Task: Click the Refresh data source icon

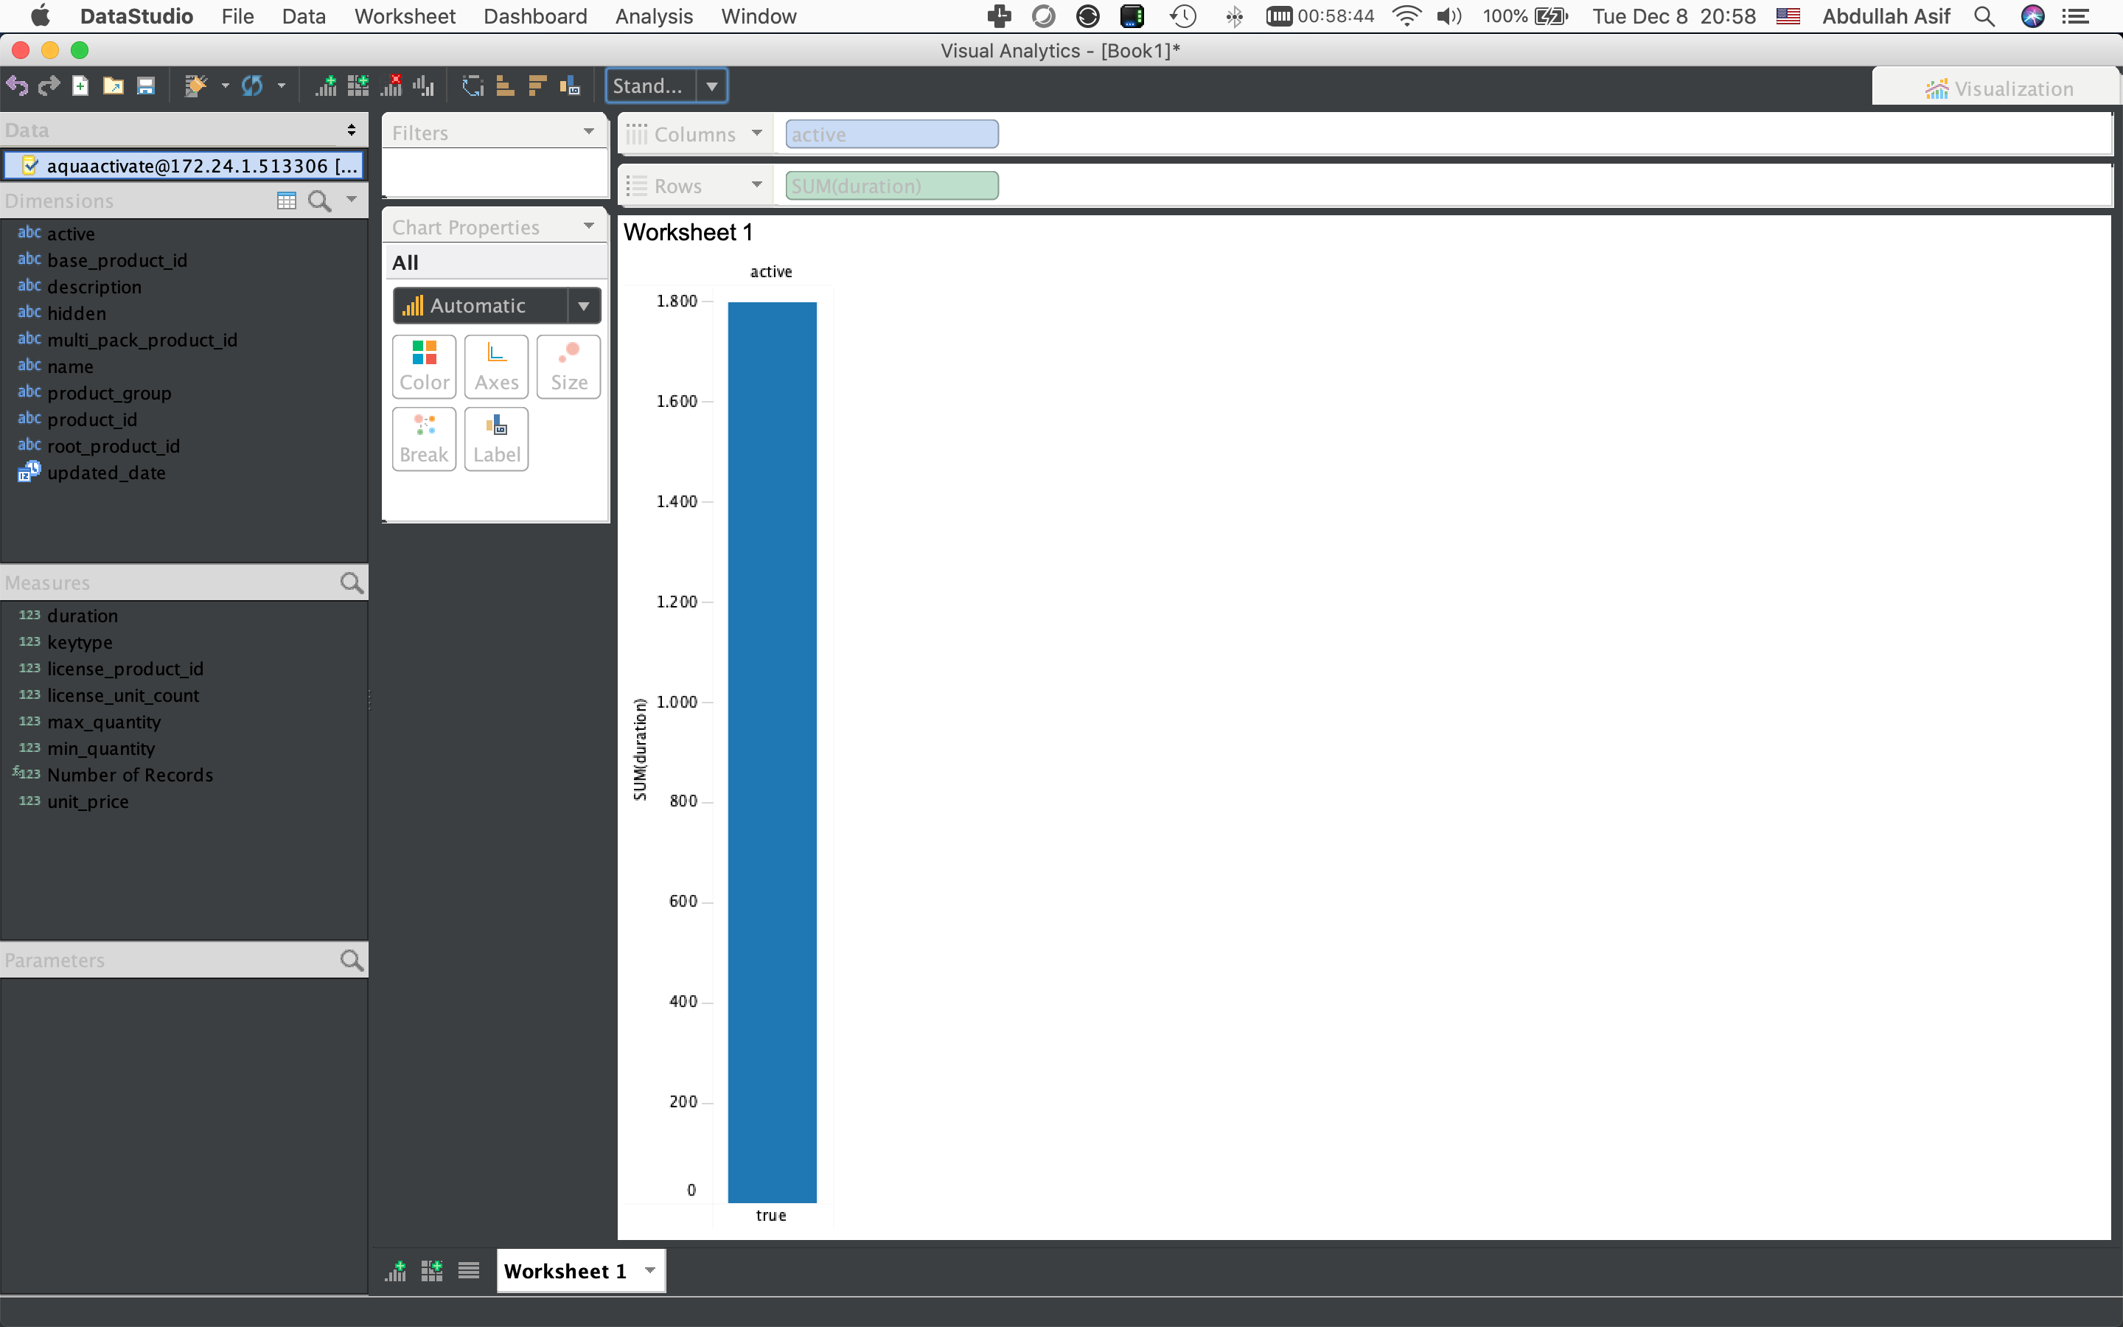Action: pyautogui.click(x=253, y=86)
